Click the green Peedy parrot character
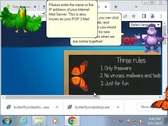The image size is (168, 126). tap(21, 19)
